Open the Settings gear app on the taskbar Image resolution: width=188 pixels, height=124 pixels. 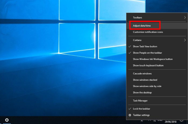click(7, 120)
